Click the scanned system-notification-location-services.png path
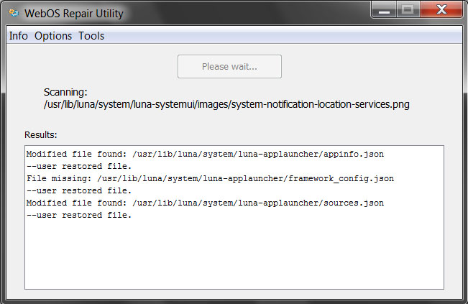The height and width of the screenshot is (304, 468). pos(226,104)
